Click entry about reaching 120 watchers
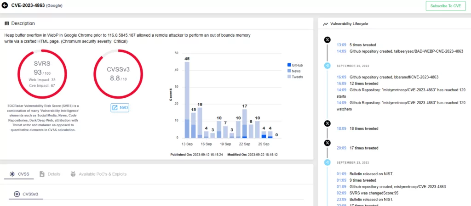Viewport: 471px width, 206px height. coord(401,106)
